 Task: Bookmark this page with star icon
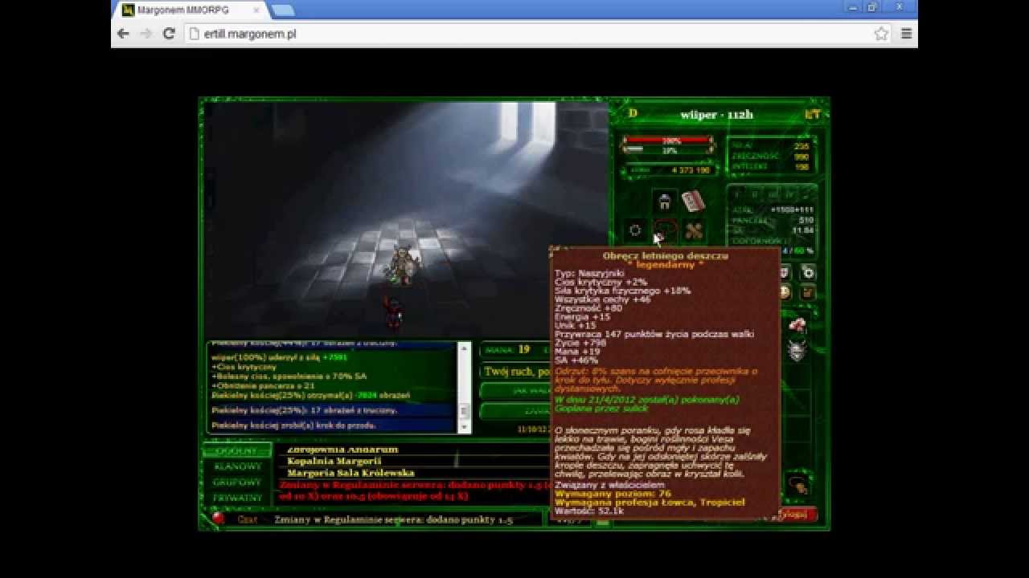click(881, 34)
